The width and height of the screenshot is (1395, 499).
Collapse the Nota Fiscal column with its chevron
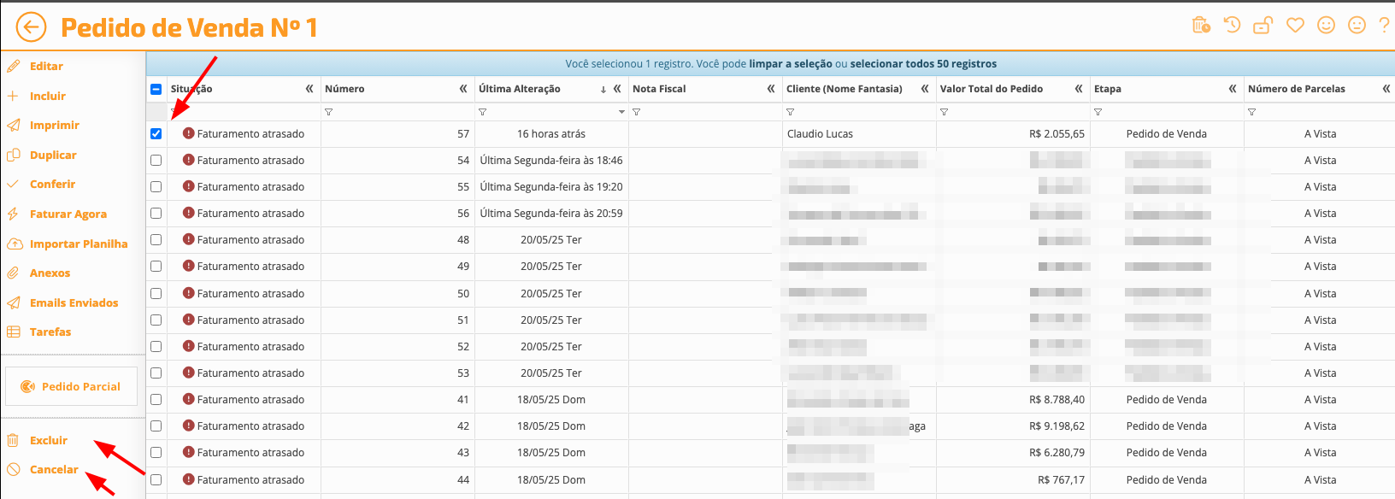coord(771,89)
